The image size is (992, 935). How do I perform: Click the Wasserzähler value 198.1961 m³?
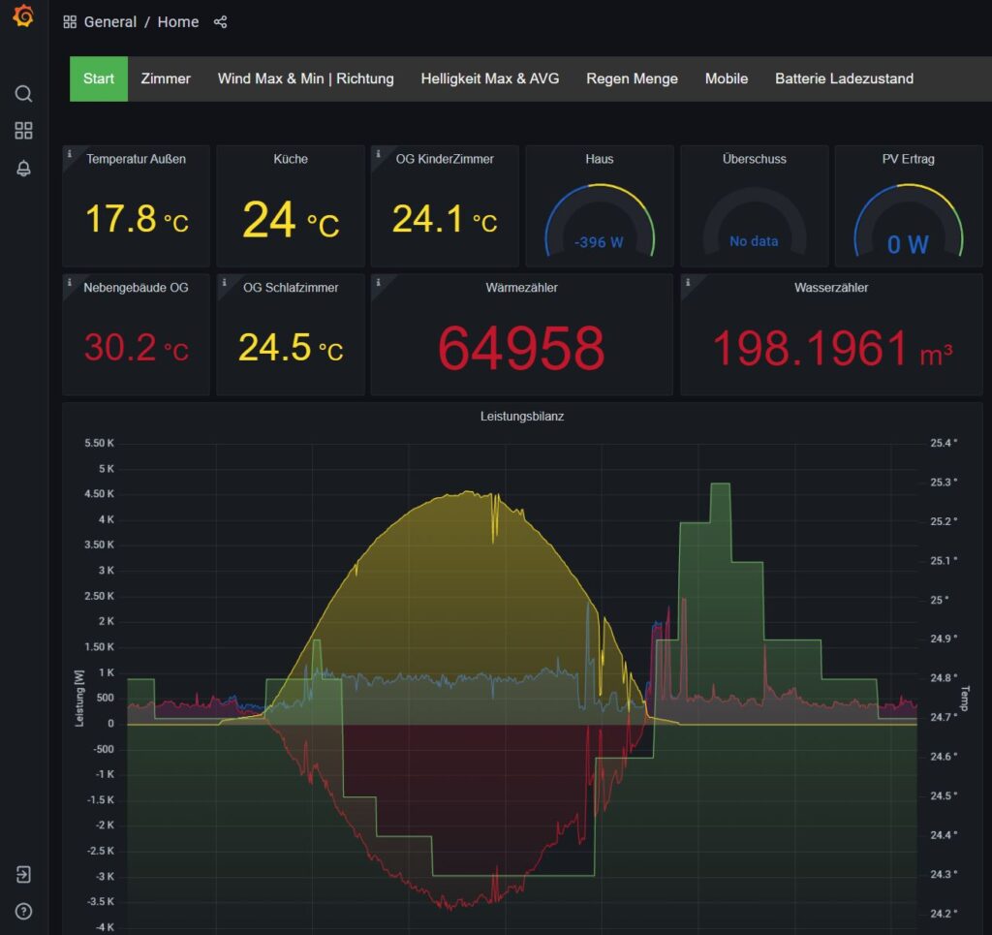831,349
